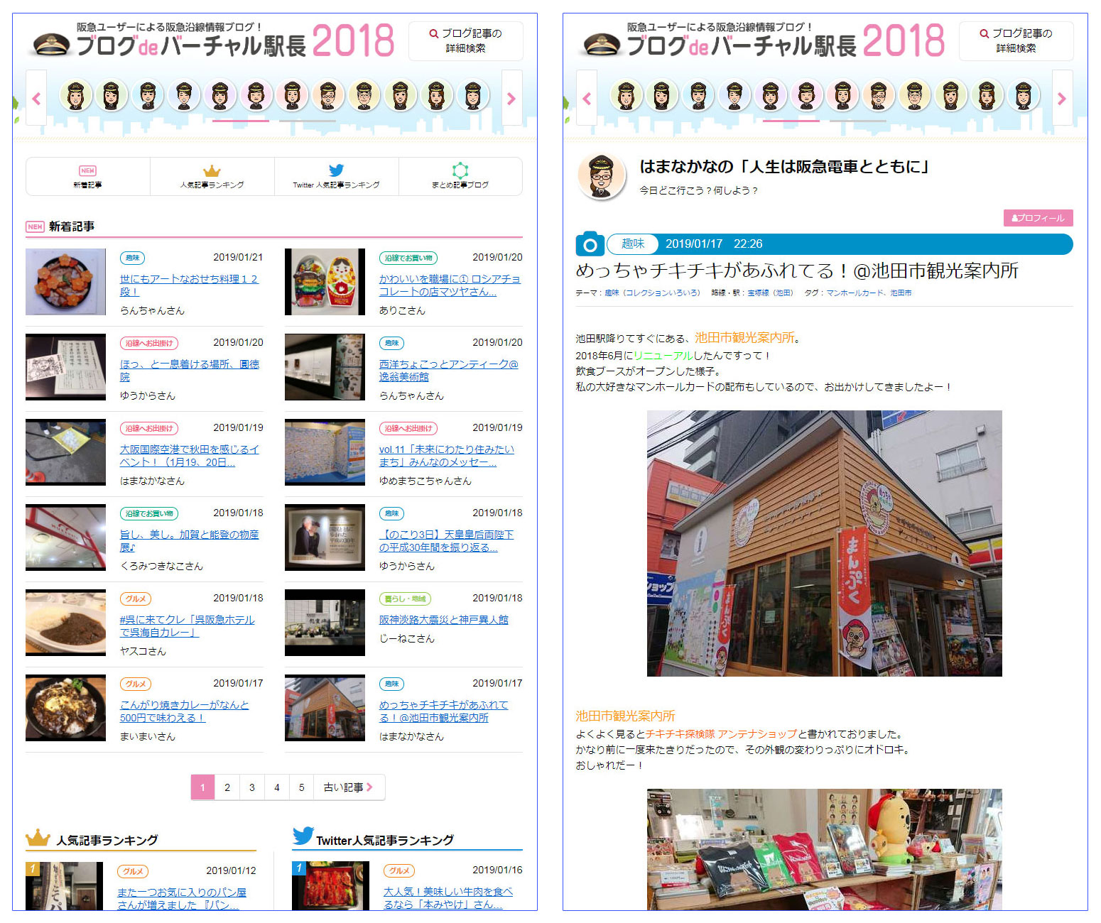Switch to the Twitter人気記事ランキング tab

(336, 176)
